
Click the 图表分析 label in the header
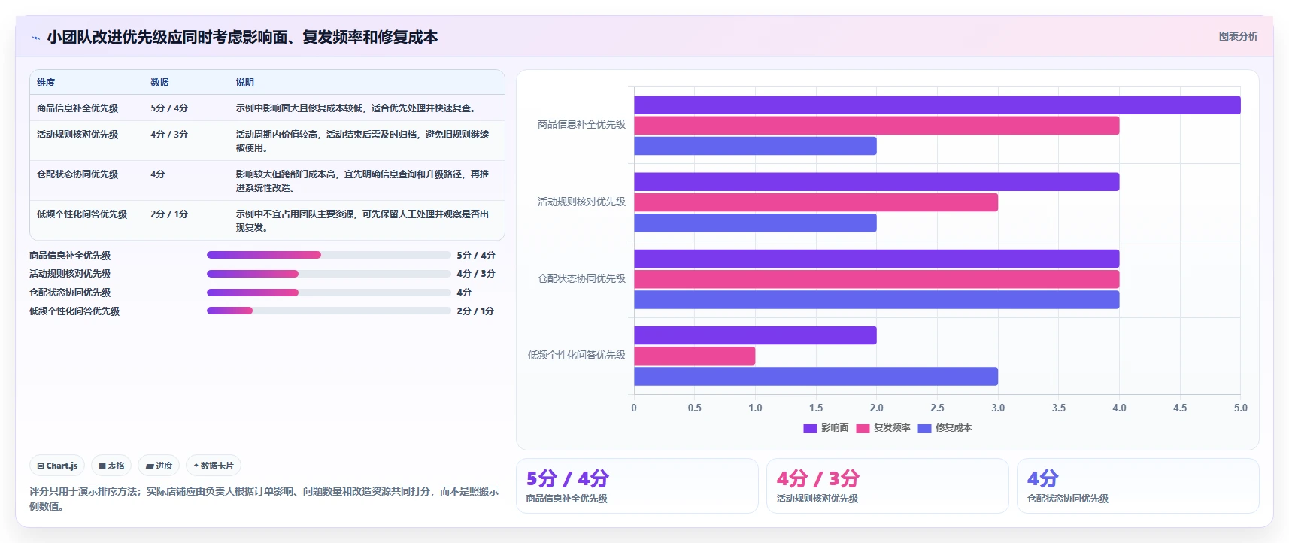tap(1238, 36)
